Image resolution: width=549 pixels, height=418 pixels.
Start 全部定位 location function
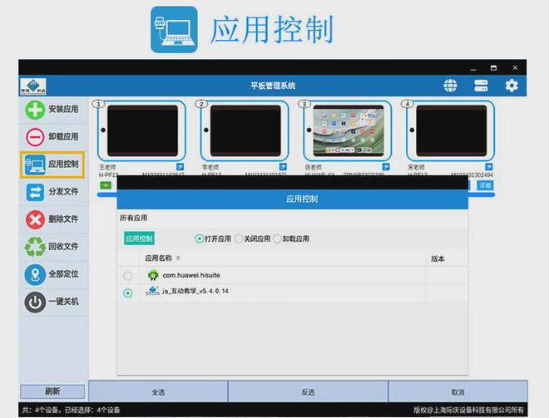pos(52,274)
